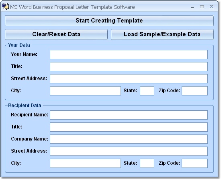Click State box in Recipient Data

coord(147,163)
